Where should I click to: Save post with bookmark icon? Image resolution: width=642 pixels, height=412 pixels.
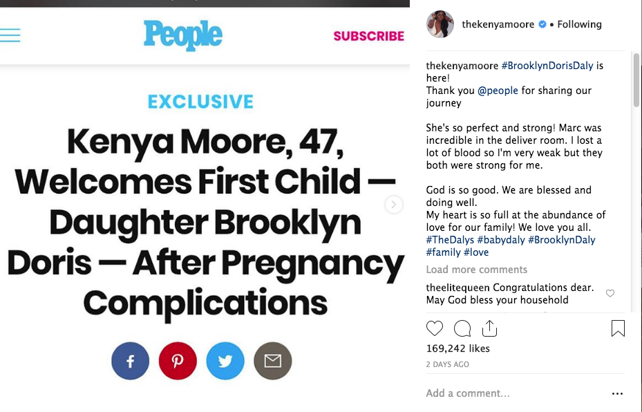coord(618,328)
